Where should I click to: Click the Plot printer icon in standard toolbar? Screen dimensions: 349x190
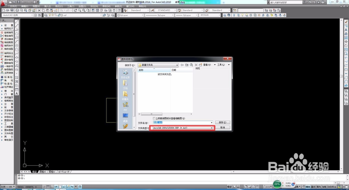click(17, 10)
